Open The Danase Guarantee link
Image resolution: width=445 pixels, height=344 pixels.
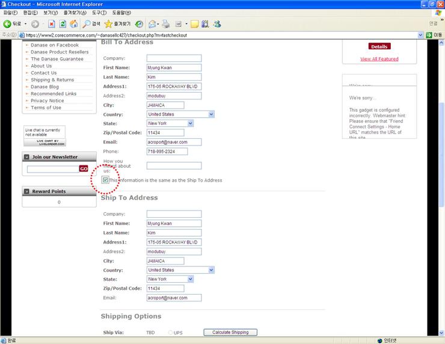(x=57, y=59)
